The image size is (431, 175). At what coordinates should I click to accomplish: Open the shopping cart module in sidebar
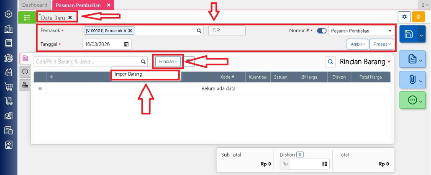pos(8,87)
